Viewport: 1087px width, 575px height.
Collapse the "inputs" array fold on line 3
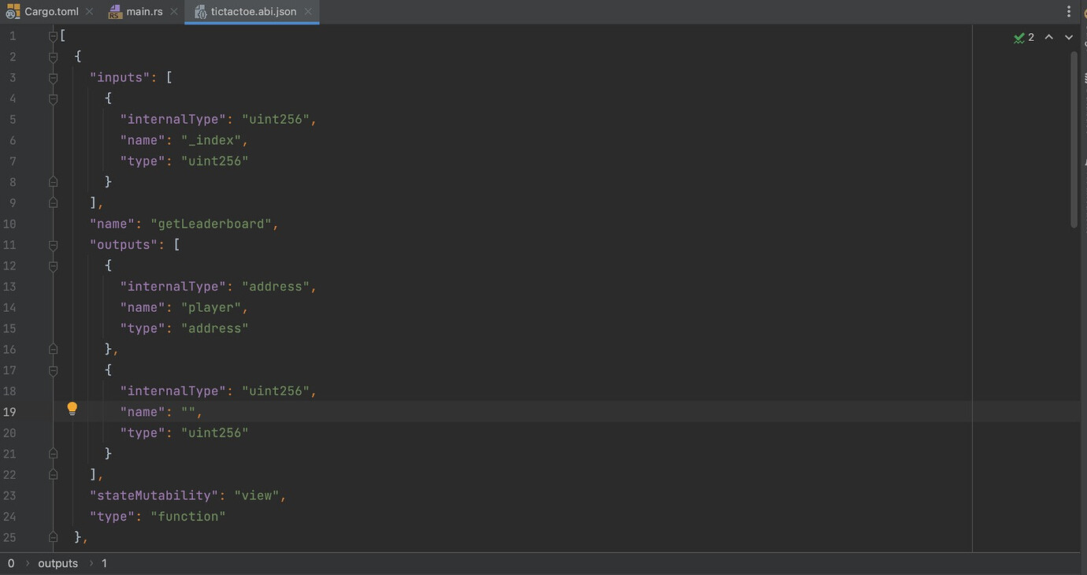coord(53,77)
